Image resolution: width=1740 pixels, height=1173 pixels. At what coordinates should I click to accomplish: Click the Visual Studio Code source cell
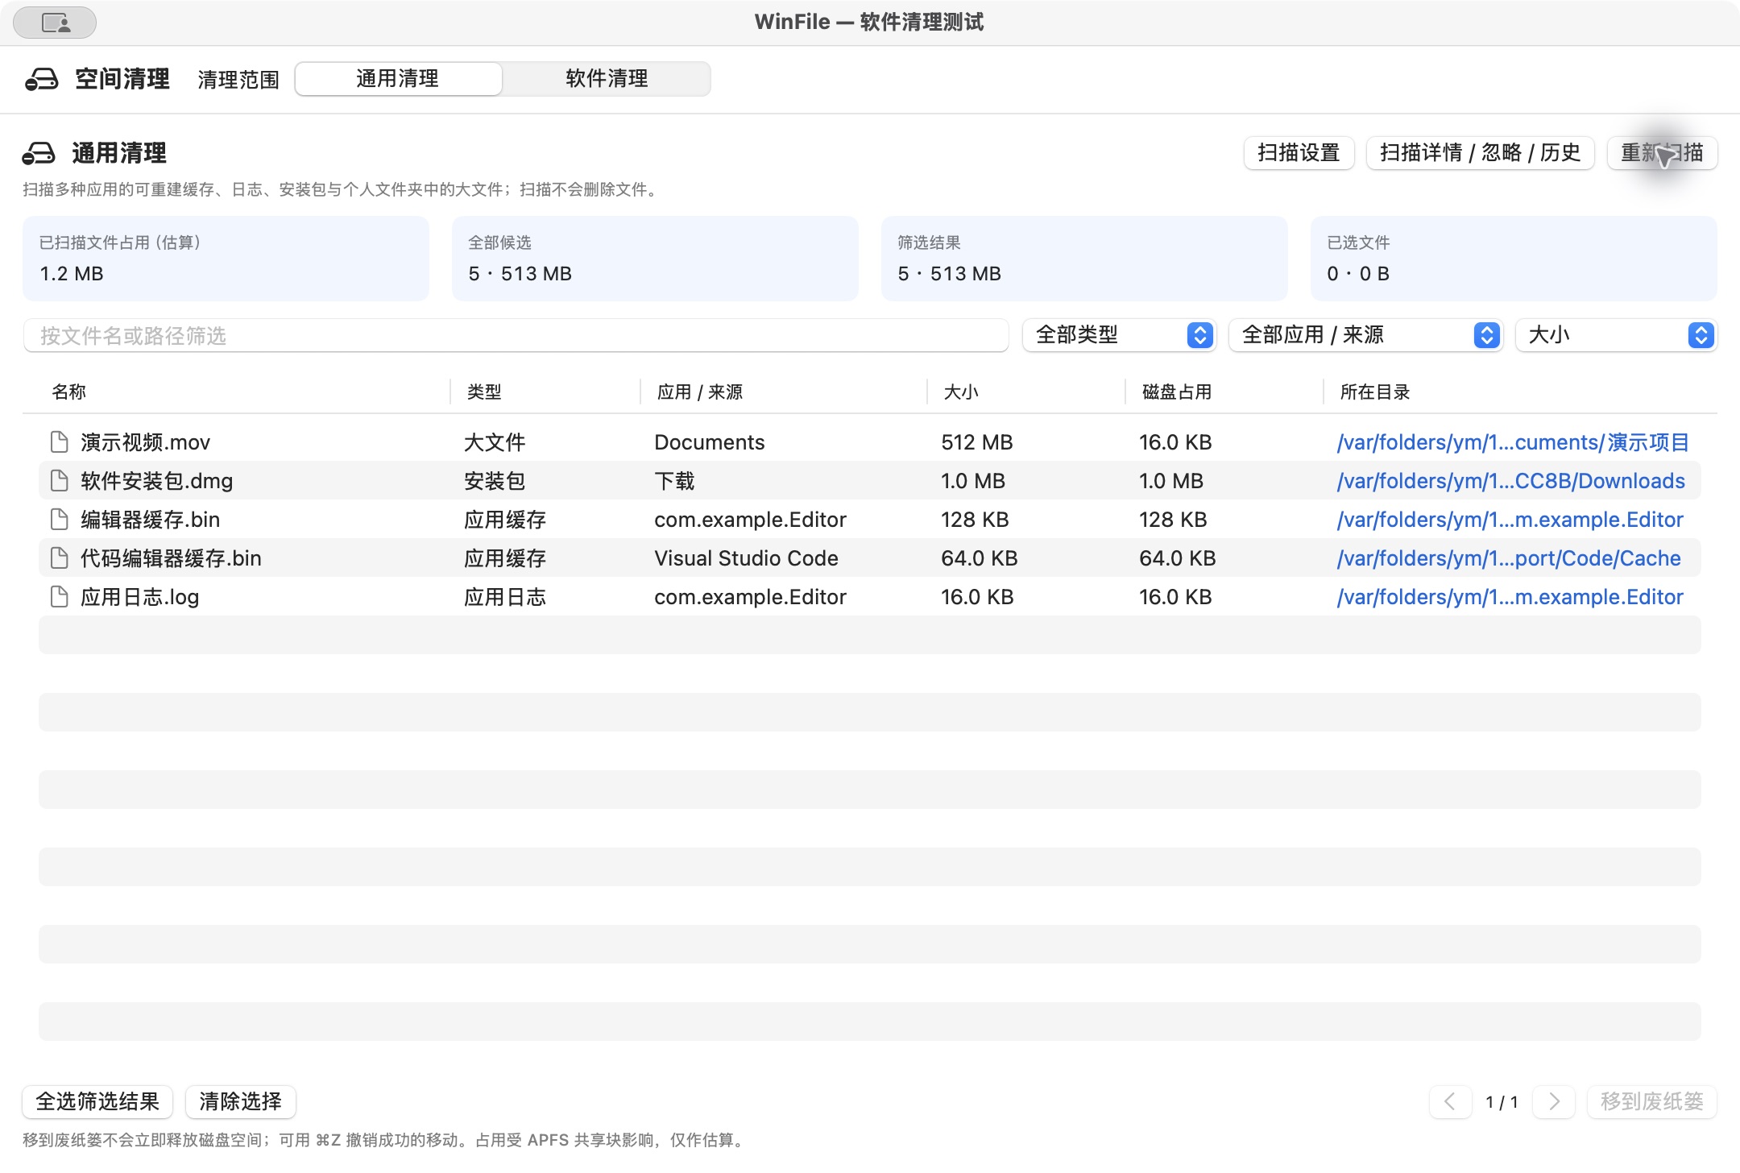(746, 558)
